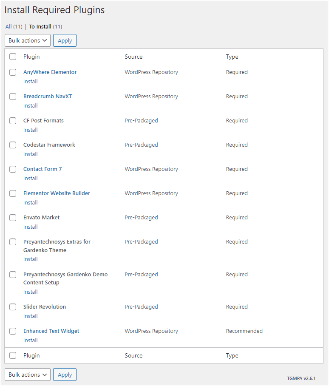
Task: Tick the AnyWhere Elementor checkbox
Action: [13, 72]
